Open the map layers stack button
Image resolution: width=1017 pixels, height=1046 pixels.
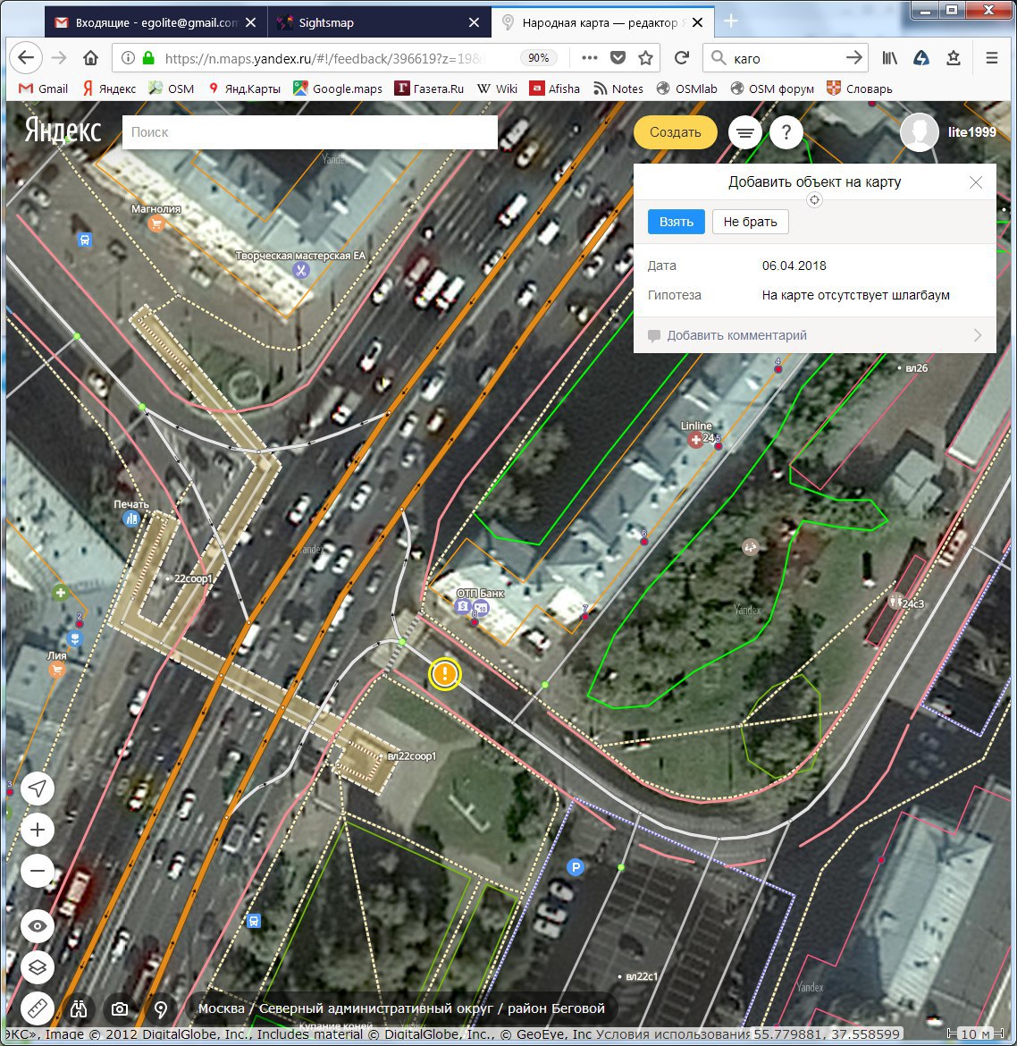click(x=38, y=967)
